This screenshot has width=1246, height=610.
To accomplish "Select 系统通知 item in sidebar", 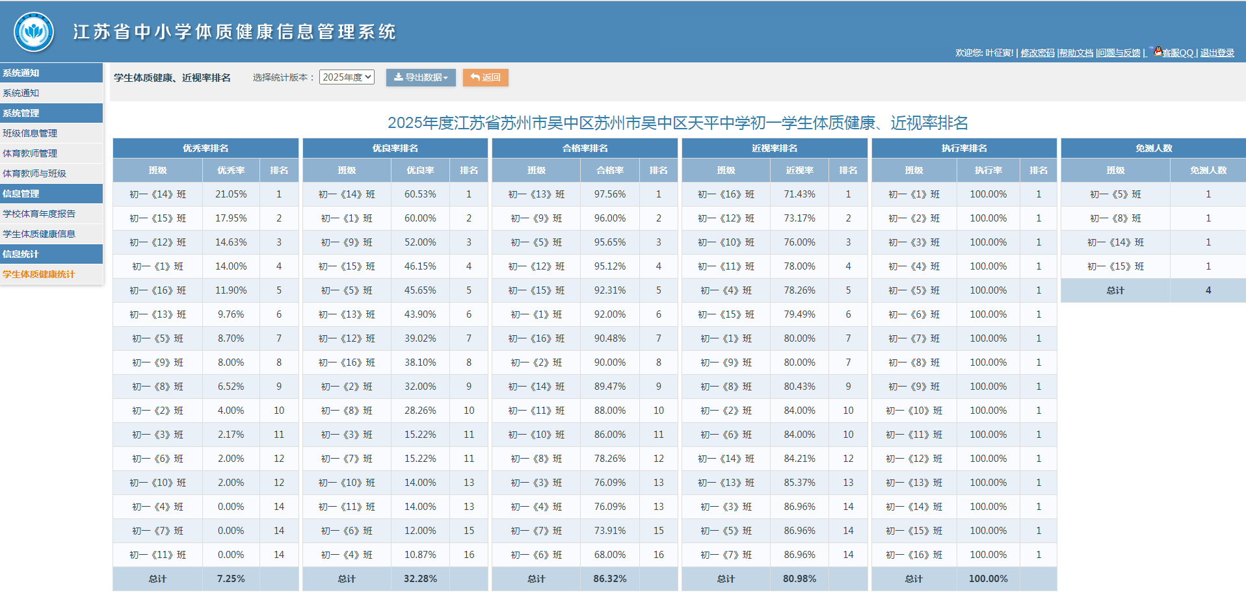I will point(21,93).
